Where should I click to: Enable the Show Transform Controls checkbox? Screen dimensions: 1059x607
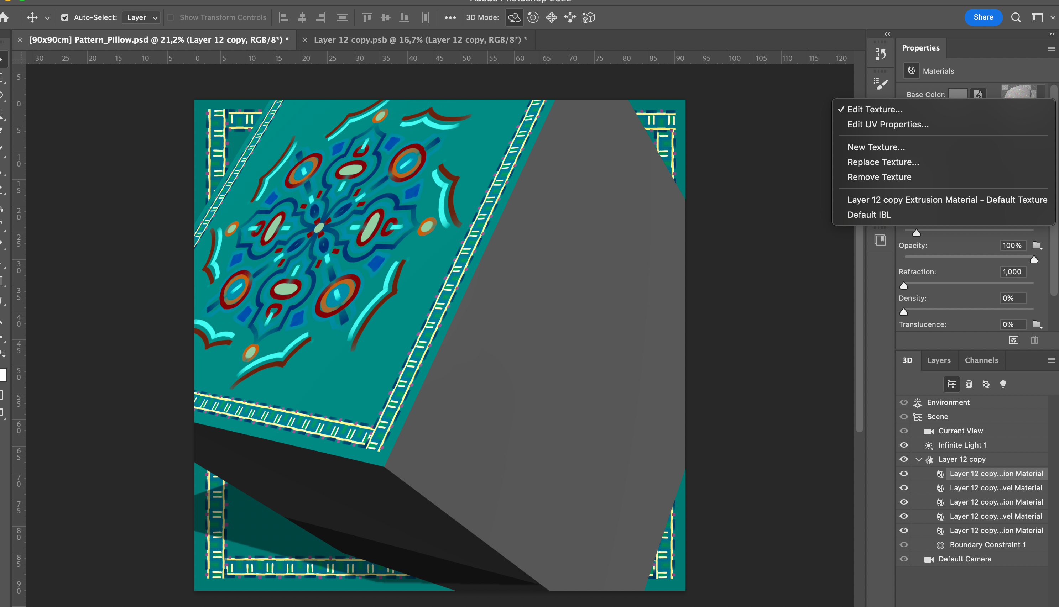coord(171,17)
